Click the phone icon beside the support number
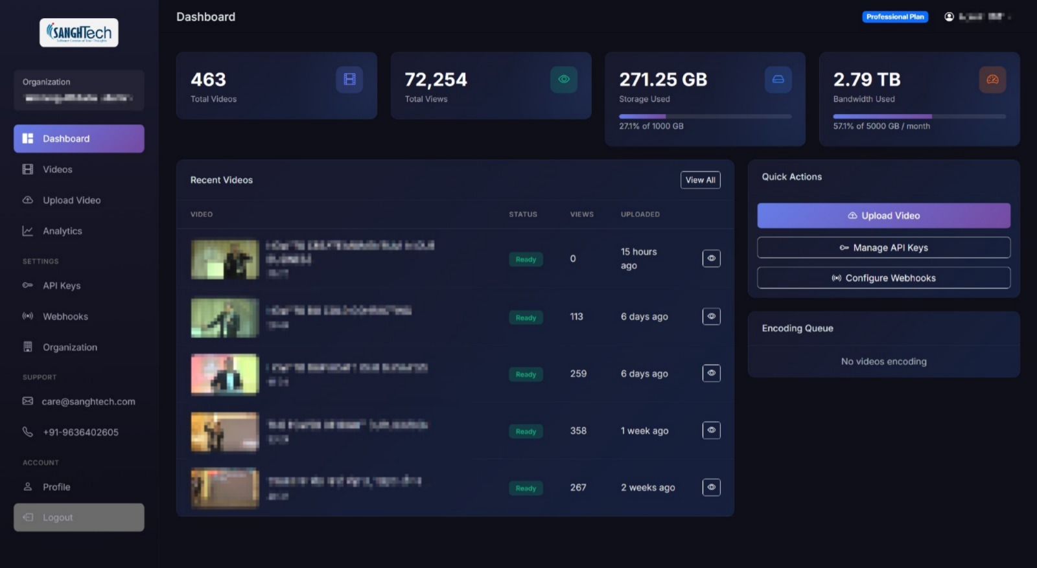Image resolution: width=1037 pixels, height=568 pixels. click(28, 432)
